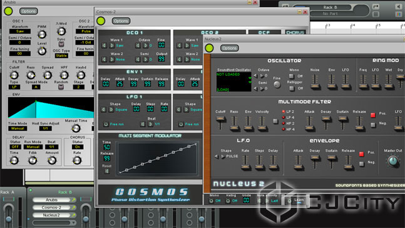405x228 pixels.
Task: Enable Neg. polarity in Multimode Filter
Action: pos(373,125)
